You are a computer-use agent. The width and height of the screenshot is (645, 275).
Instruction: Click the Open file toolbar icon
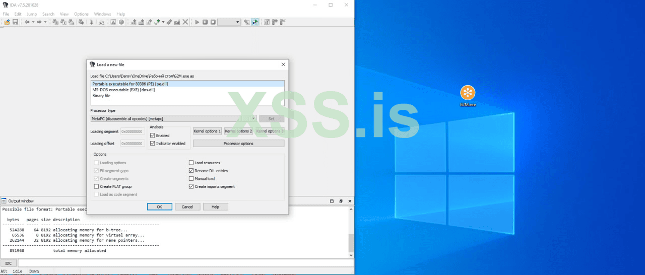coord(7,22)
